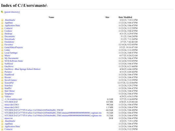Open the Documents folder link
Viewport: 175px width, 131px height.
click(x=10, y=37)
